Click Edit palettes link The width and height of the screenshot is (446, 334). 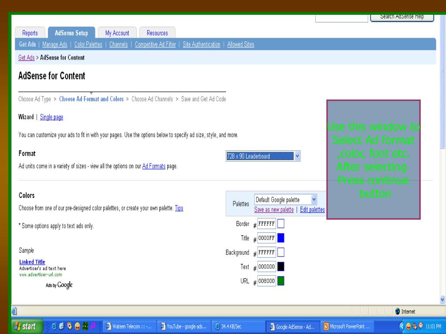312,210
